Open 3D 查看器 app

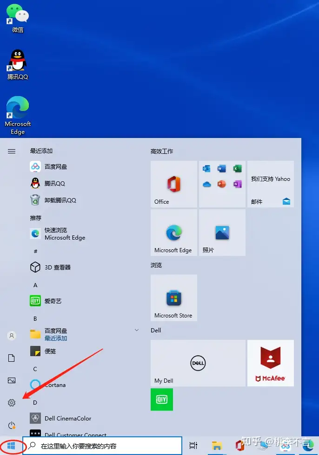[84, 267]
